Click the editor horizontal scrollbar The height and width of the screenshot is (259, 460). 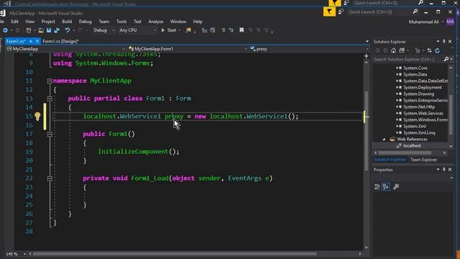tap(175, 254)
